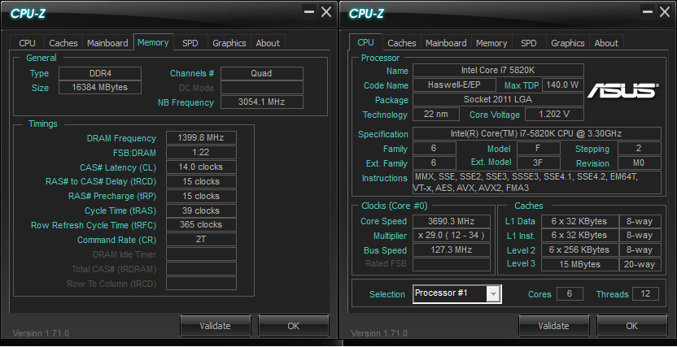The width and height of the screenshot is (677, 347).
Task: Click the empty Total CAS# (tRDRAM) field
Action: point(201,268)
